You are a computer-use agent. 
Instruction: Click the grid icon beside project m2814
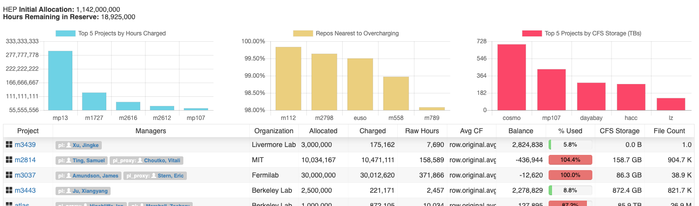click(9, 160)
